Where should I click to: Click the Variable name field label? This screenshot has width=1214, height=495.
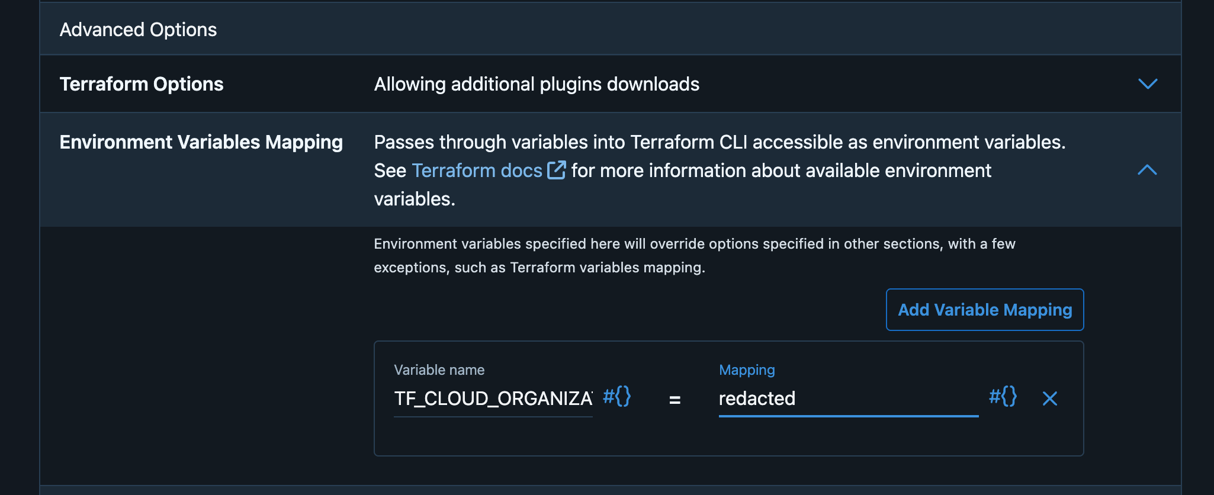coord(439,370)
